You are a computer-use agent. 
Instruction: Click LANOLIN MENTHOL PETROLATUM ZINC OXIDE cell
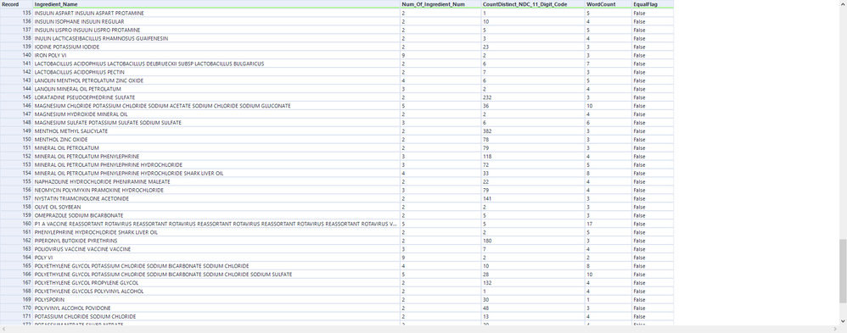(x=216, y=80)
